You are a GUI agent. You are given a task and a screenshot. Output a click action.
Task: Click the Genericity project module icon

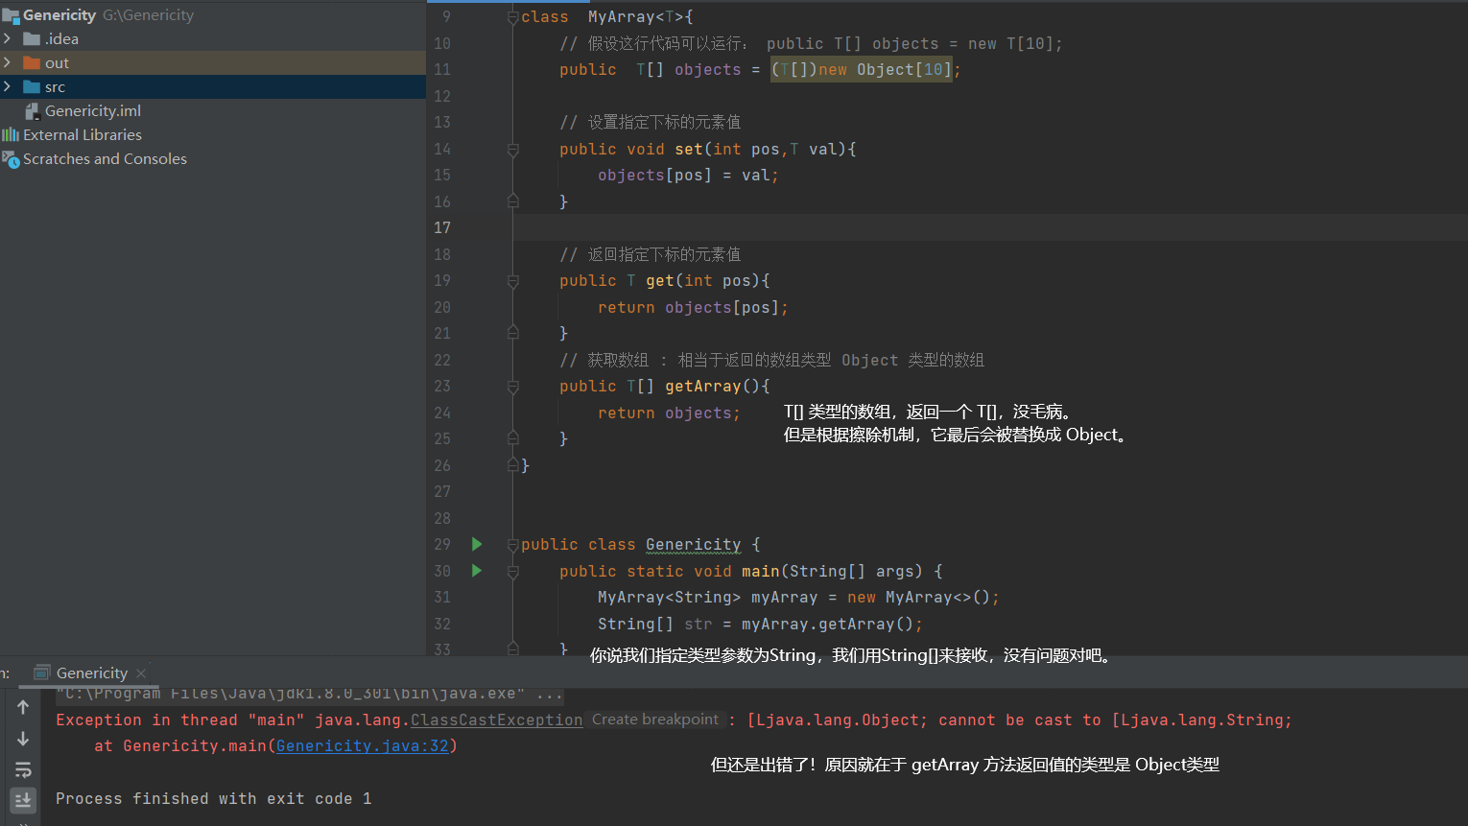11,15
